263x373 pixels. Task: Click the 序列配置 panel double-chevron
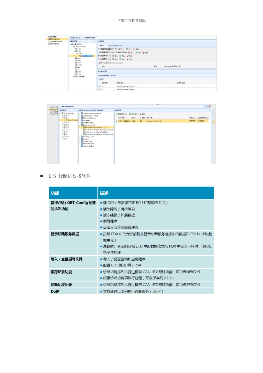[x=209, y=110]
